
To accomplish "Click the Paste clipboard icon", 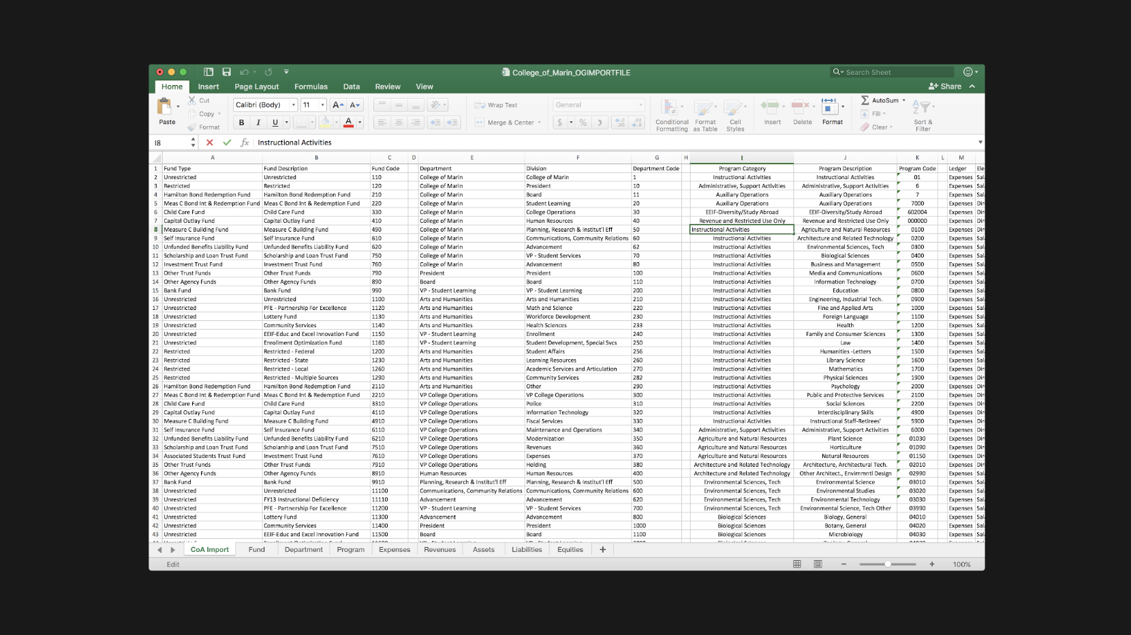I will click(x=164, y=106).
